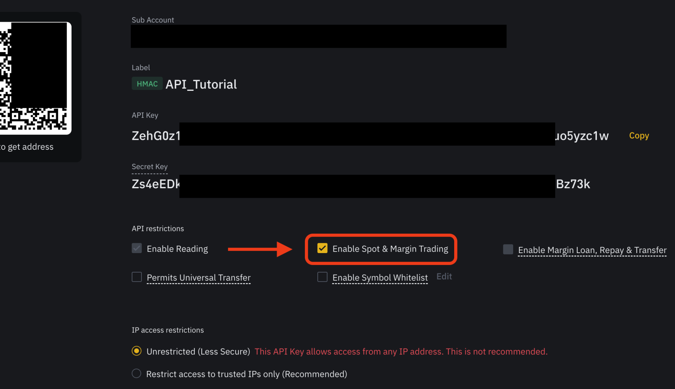Select Restrict access to trusted IPs only
This screenshot has width=675, height=389.
click(x=136, y=373)
